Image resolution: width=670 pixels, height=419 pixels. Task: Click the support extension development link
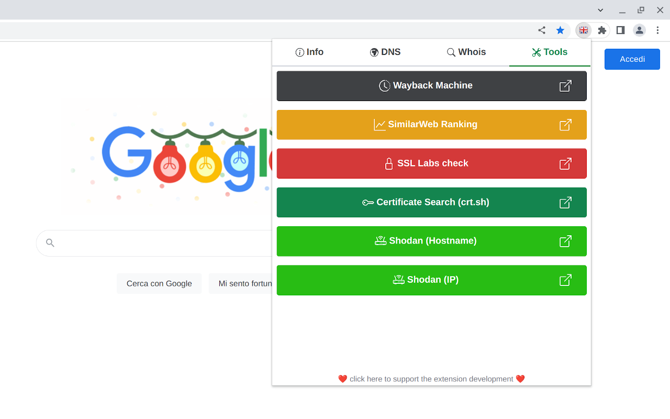tap(431, 379)
